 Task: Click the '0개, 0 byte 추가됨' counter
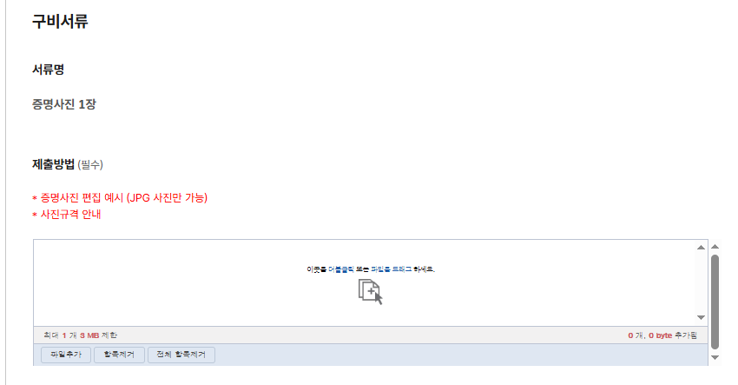pyautogui.click(x=662, y=335)
